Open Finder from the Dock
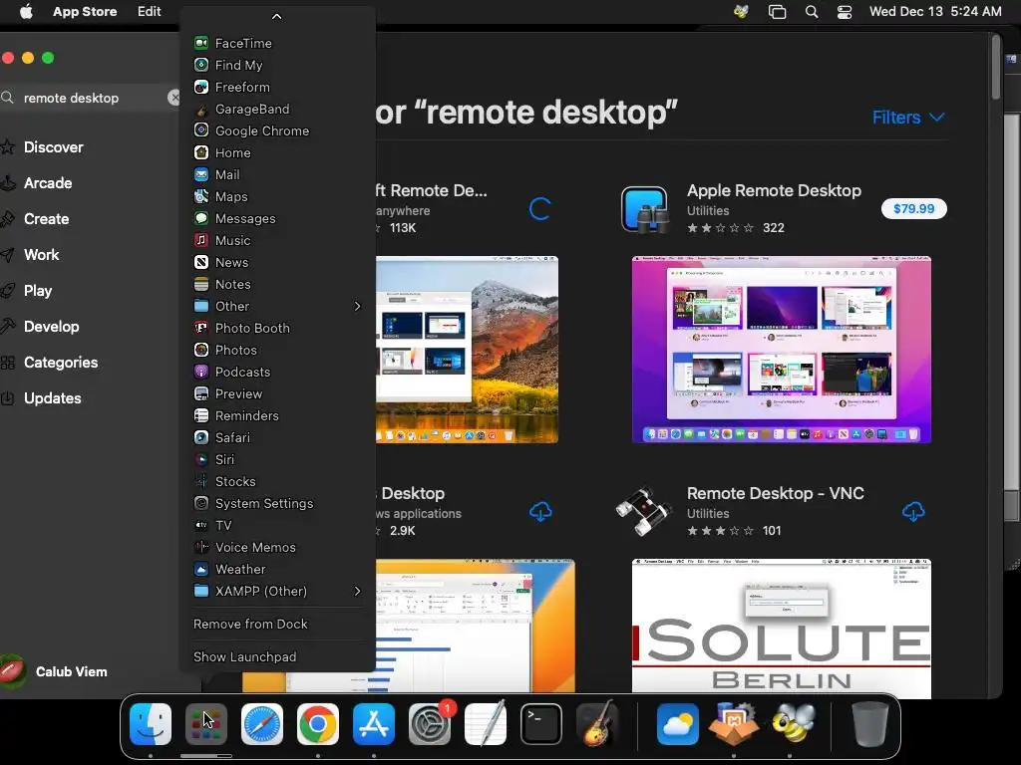This screenshot has height=765, width=1021. coord(151,724)
